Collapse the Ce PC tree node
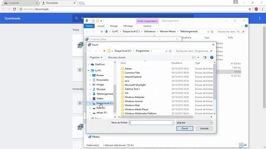Image resolution: width=266 pixels, height=149 pixels. coord(89,70)
